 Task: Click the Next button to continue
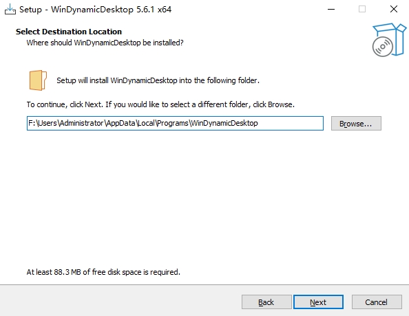tap(318, 302)
